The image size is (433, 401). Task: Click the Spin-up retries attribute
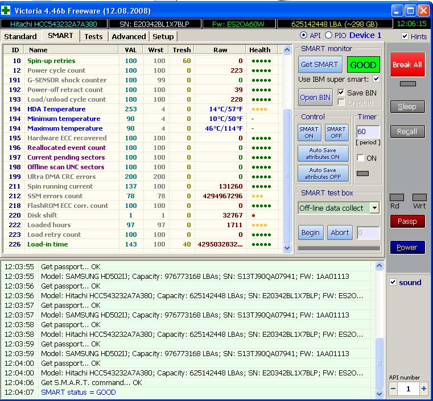tap(51, 61)
